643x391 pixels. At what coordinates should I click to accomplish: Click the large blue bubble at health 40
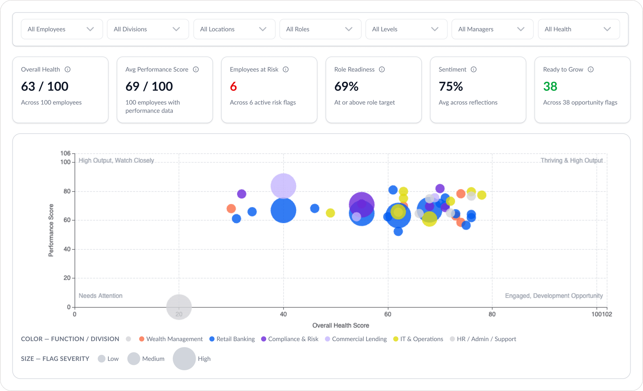(283, 210)
